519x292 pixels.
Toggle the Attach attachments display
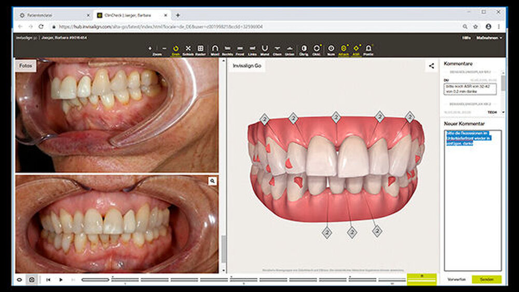(343, 49)
